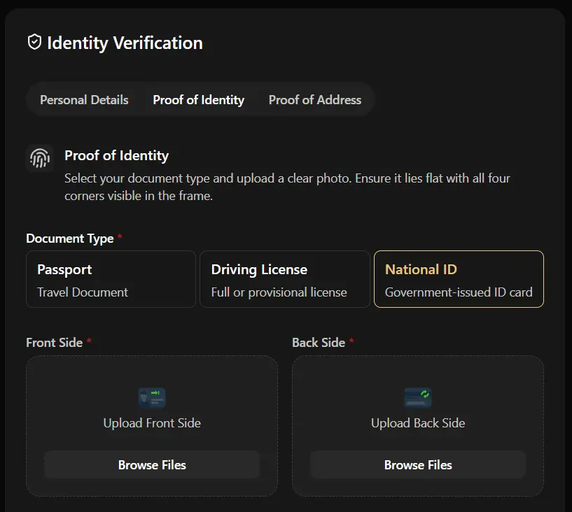Select the National ID document option
Image resolution: width=572 pixels, height=512 pixels.
[459, 279]
